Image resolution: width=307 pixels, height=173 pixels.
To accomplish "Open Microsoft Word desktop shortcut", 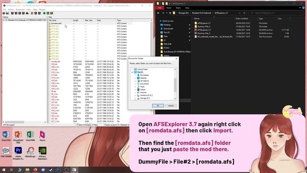I will [x=6, y=136].
